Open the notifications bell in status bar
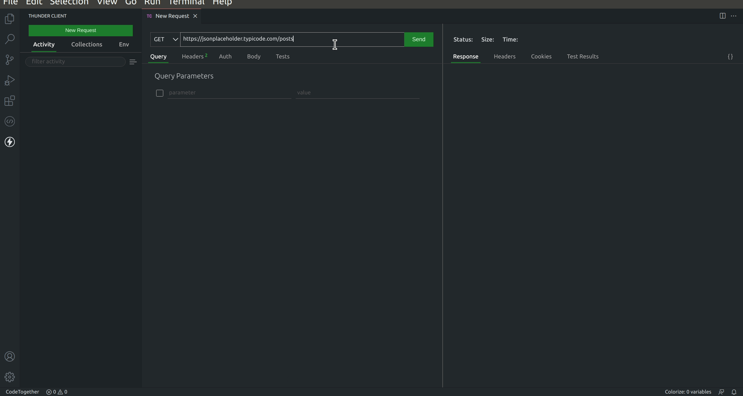 coord(734,392)
